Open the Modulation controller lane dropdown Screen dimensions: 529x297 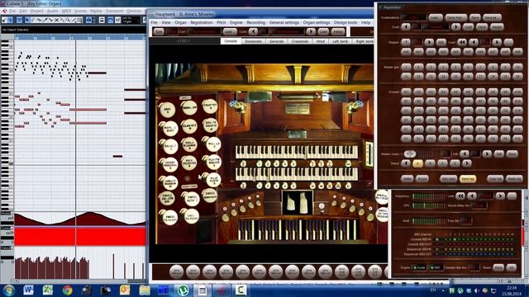pyautogui.click(x=12, y=214)
